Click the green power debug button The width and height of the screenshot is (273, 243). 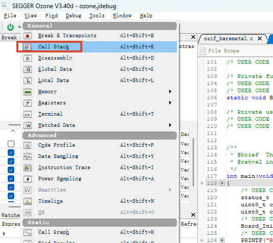click(10, 27)
